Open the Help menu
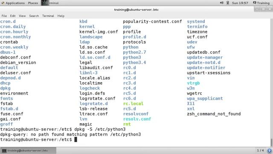 click(61, 16)
